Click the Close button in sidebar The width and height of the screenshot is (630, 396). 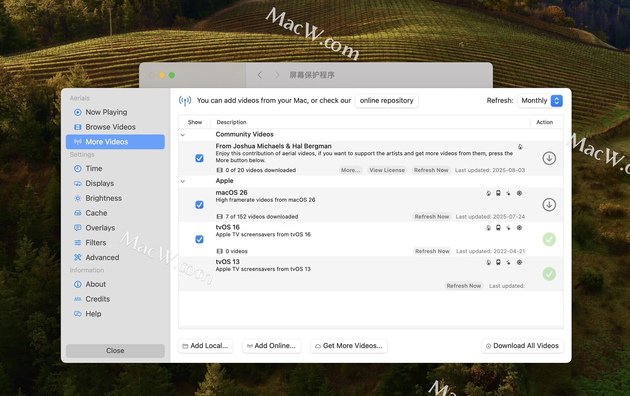click(x=115, y=351)
